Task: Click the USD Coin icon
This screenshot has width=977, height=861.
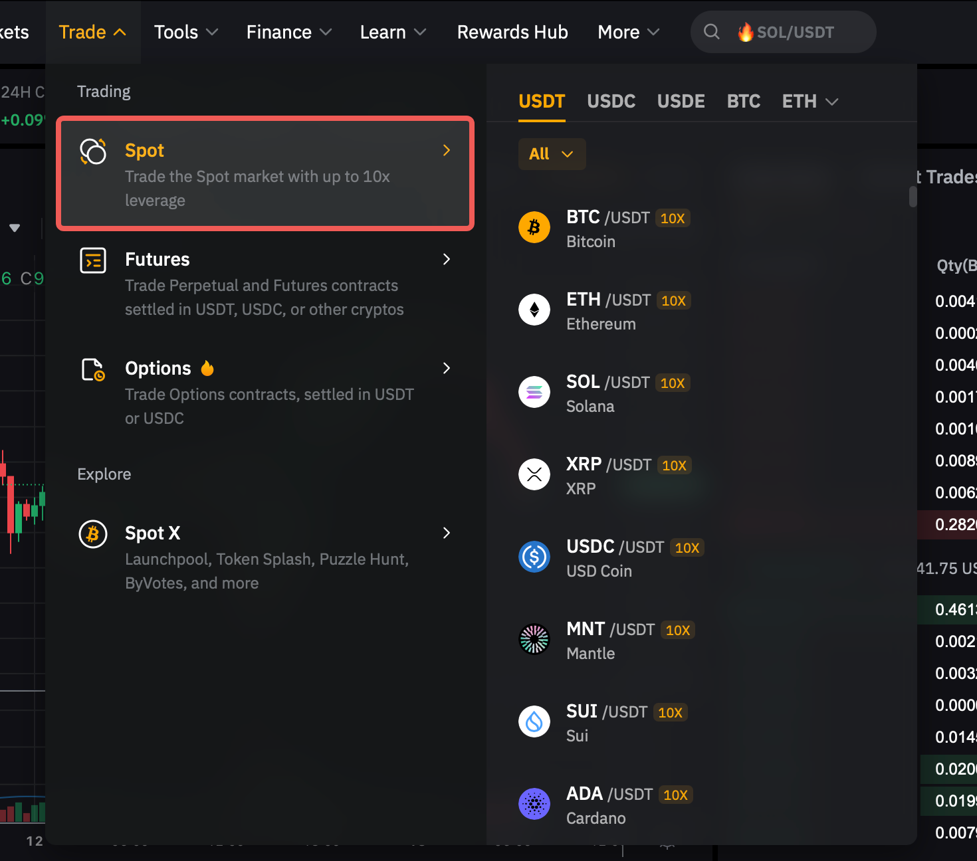Action: pyautogui.click(x=534, y=557)
